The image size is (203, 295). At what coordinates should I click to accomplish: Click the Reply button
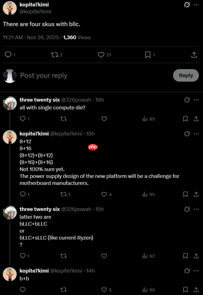pos(186,75)
